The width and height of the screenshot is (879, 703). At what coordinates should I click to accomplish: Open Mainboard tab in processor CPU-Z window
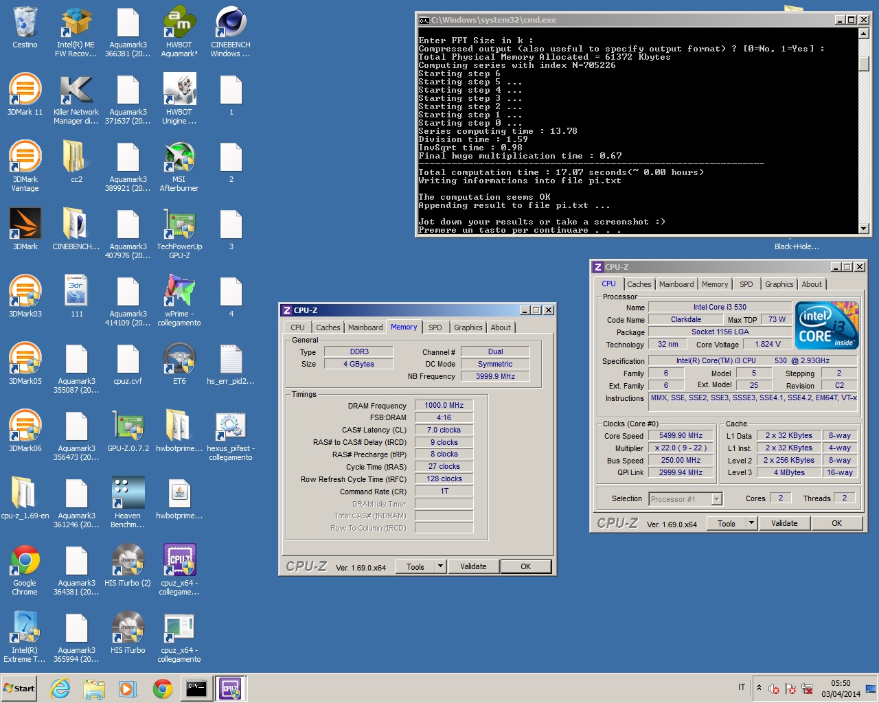point(676,284)
